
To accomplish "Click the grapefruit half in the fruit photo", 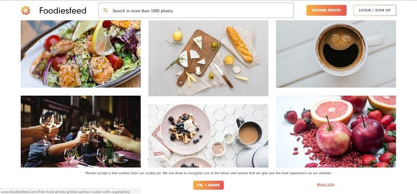I will 332,113.
